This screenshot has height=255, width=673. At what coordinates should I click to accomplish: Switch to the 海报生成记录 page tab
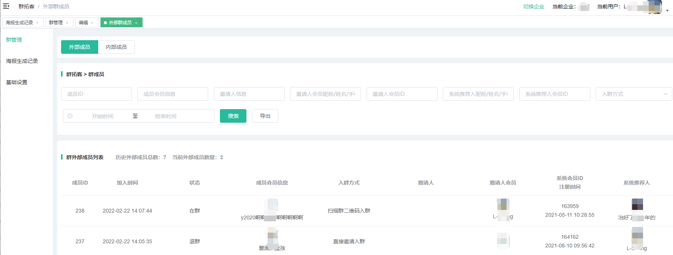19,23
